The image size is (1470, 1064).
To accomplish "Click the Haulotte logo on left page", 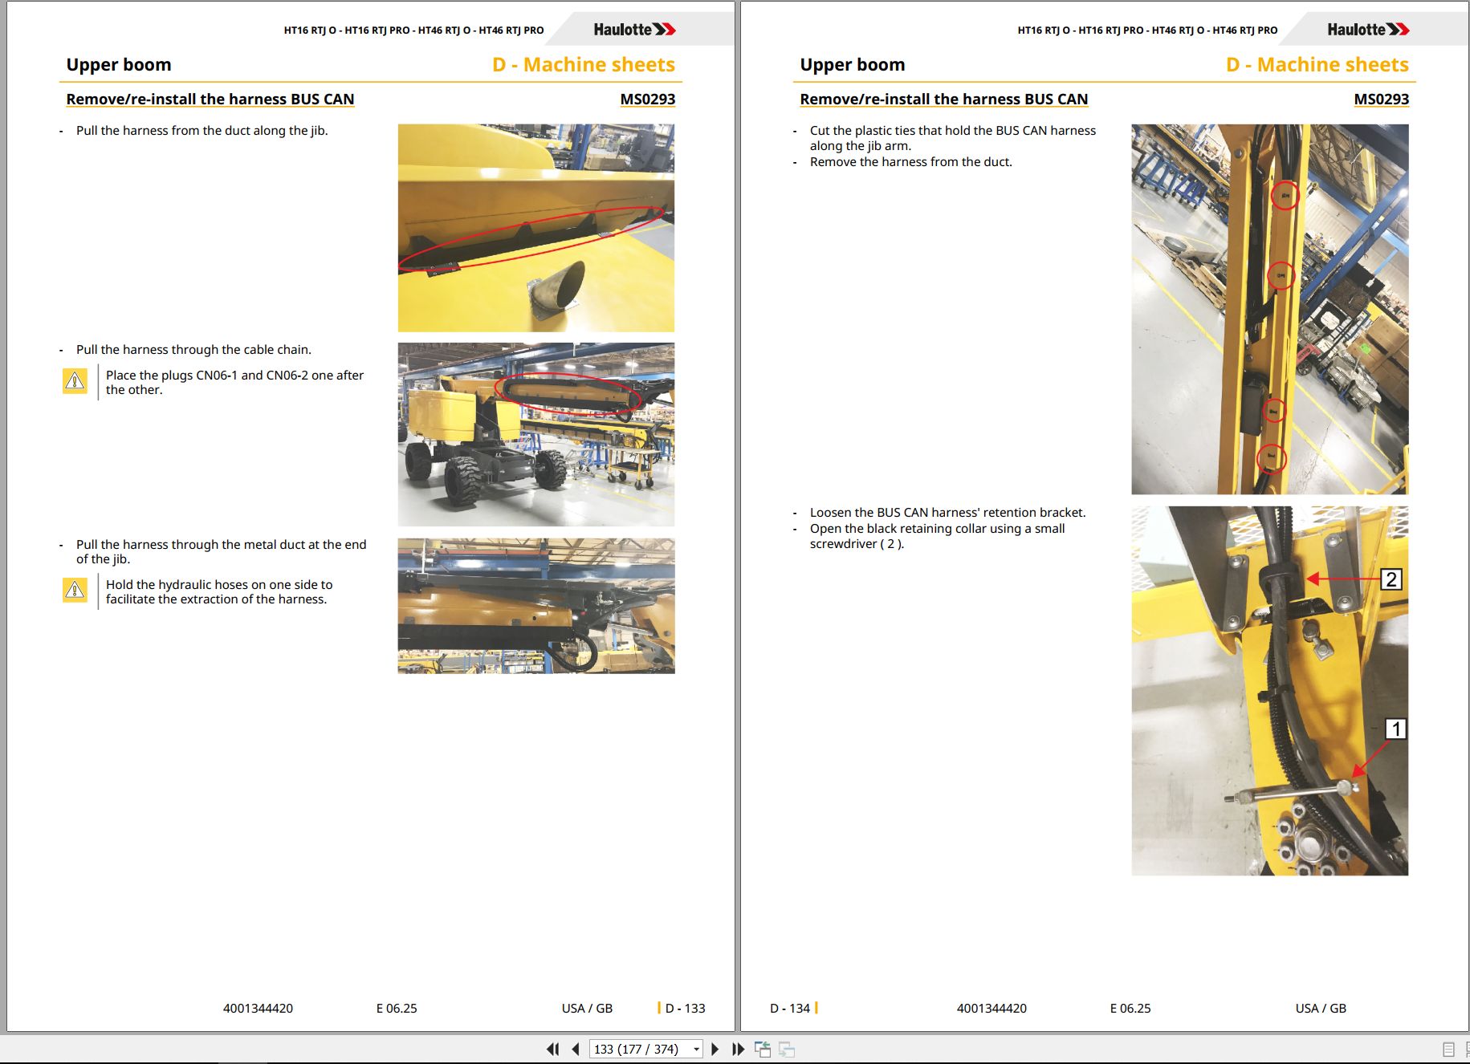I will (x=634, y=30).
